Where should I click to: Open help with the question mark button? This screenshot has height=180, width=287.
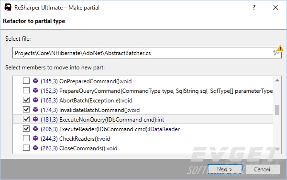[254, 7]
